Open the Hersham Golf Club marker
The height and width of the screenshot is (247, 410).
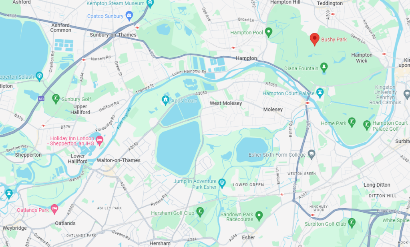[x=200, y=212]
